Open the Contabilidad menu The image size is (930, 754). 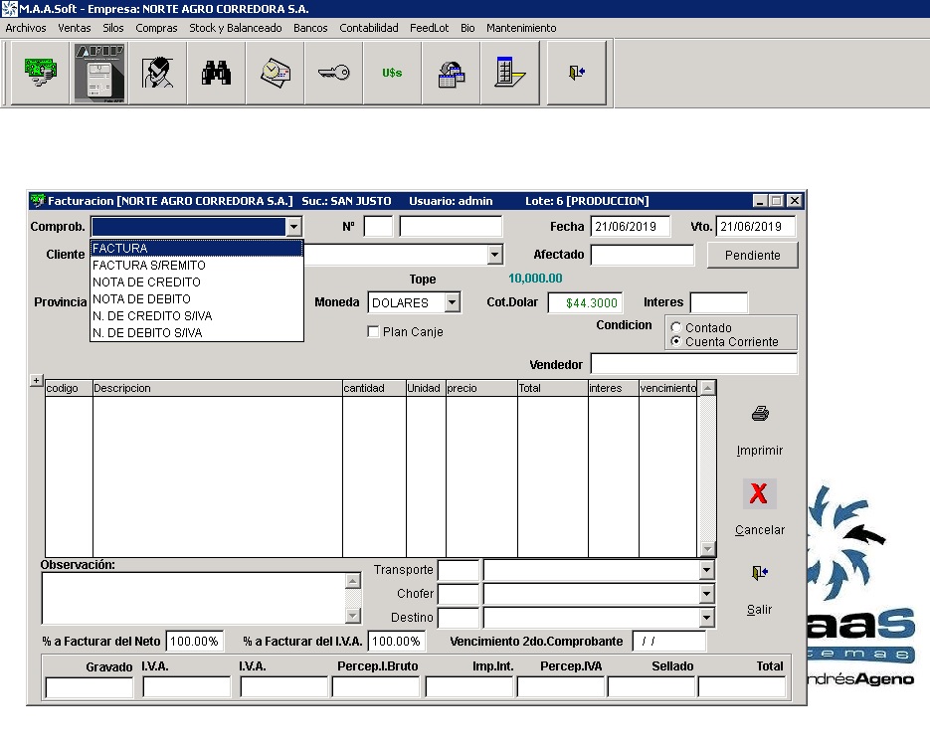pos(368,28)
